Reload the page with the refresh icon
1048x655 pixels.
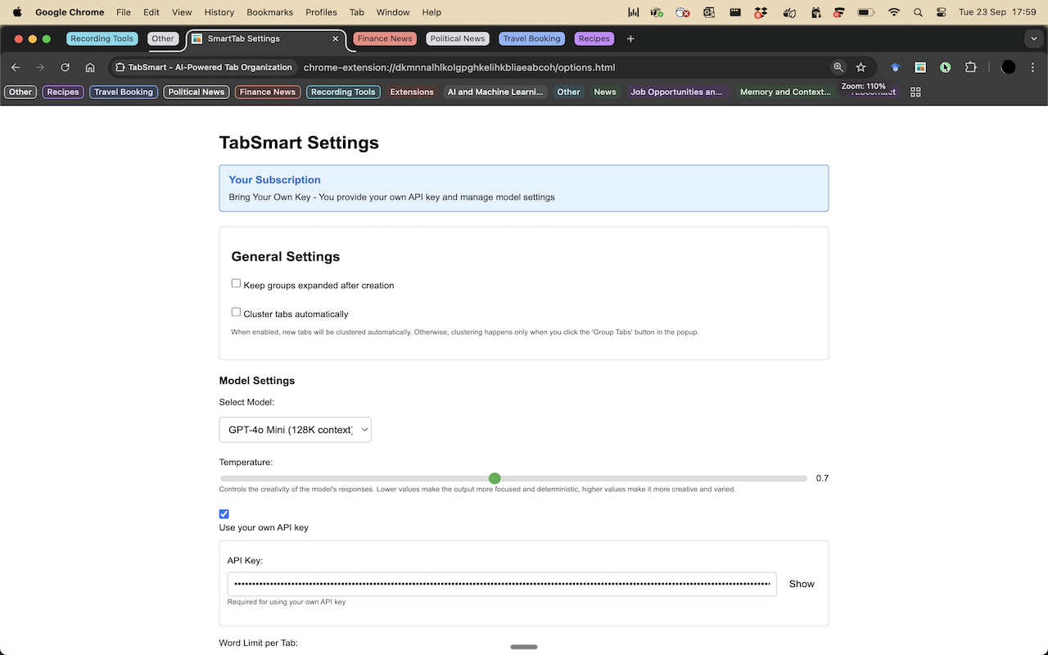65,67
